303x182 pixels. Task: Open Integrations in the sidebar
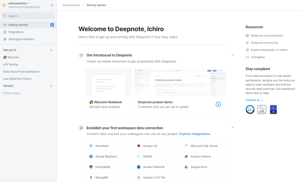16,32
